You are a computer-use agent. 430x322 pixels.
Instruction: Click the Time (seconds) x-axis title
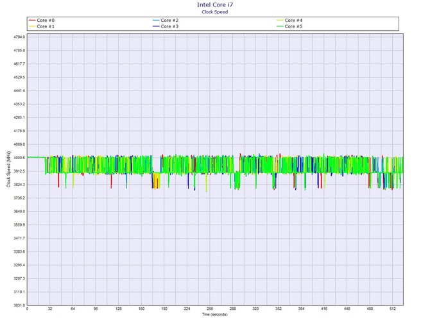(x=216, y=315)
